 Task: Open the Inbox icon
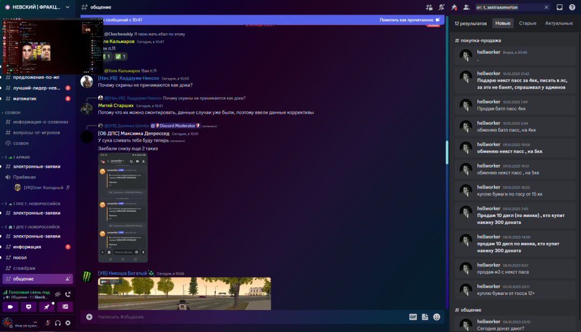tap(559, 7)
